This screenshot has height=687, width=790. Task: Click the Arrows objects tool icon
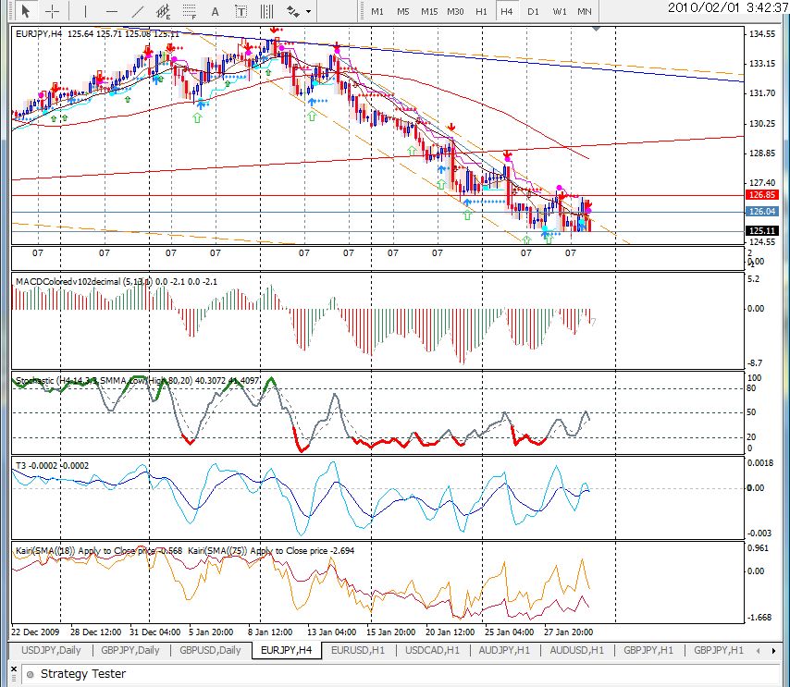(292, 11)
